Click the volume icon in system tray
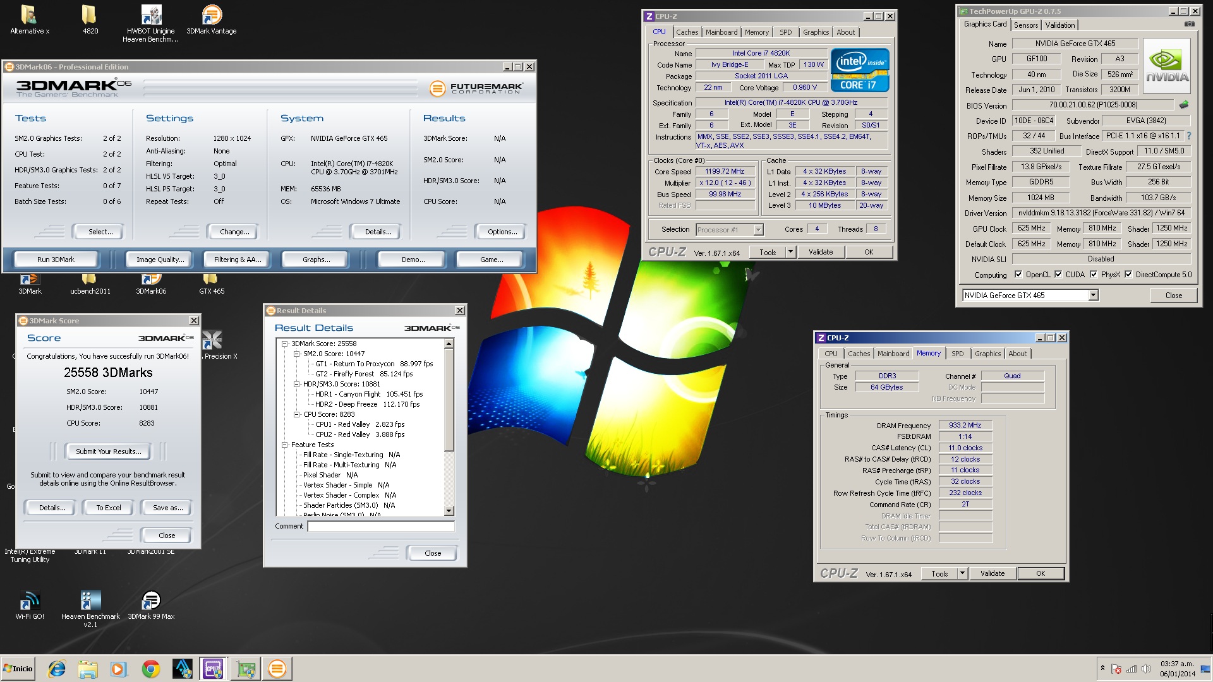1213x682 pixels. coord(1146,669)
